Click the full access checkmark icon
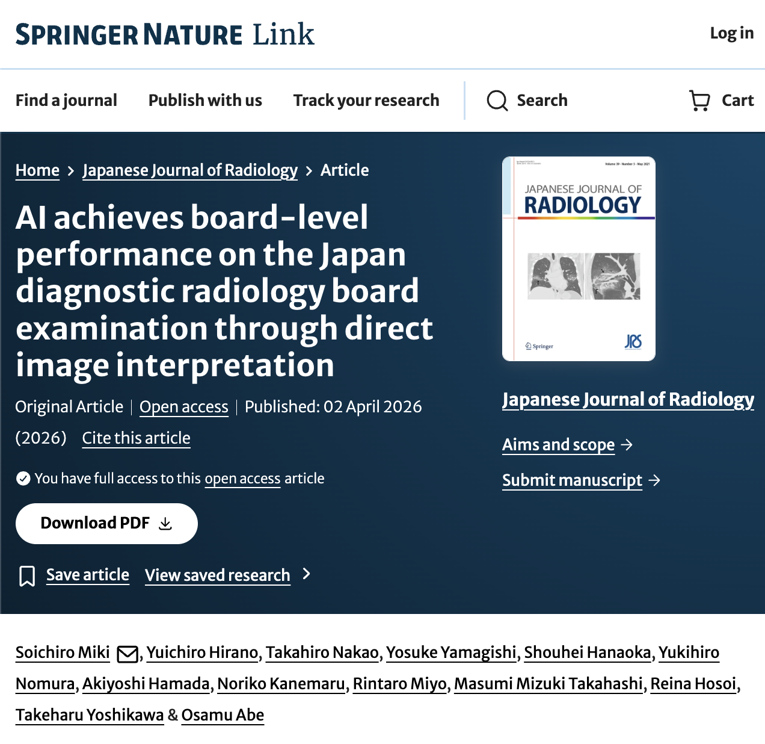The width and height of the screenshot is (765, 744). [23, 478]
